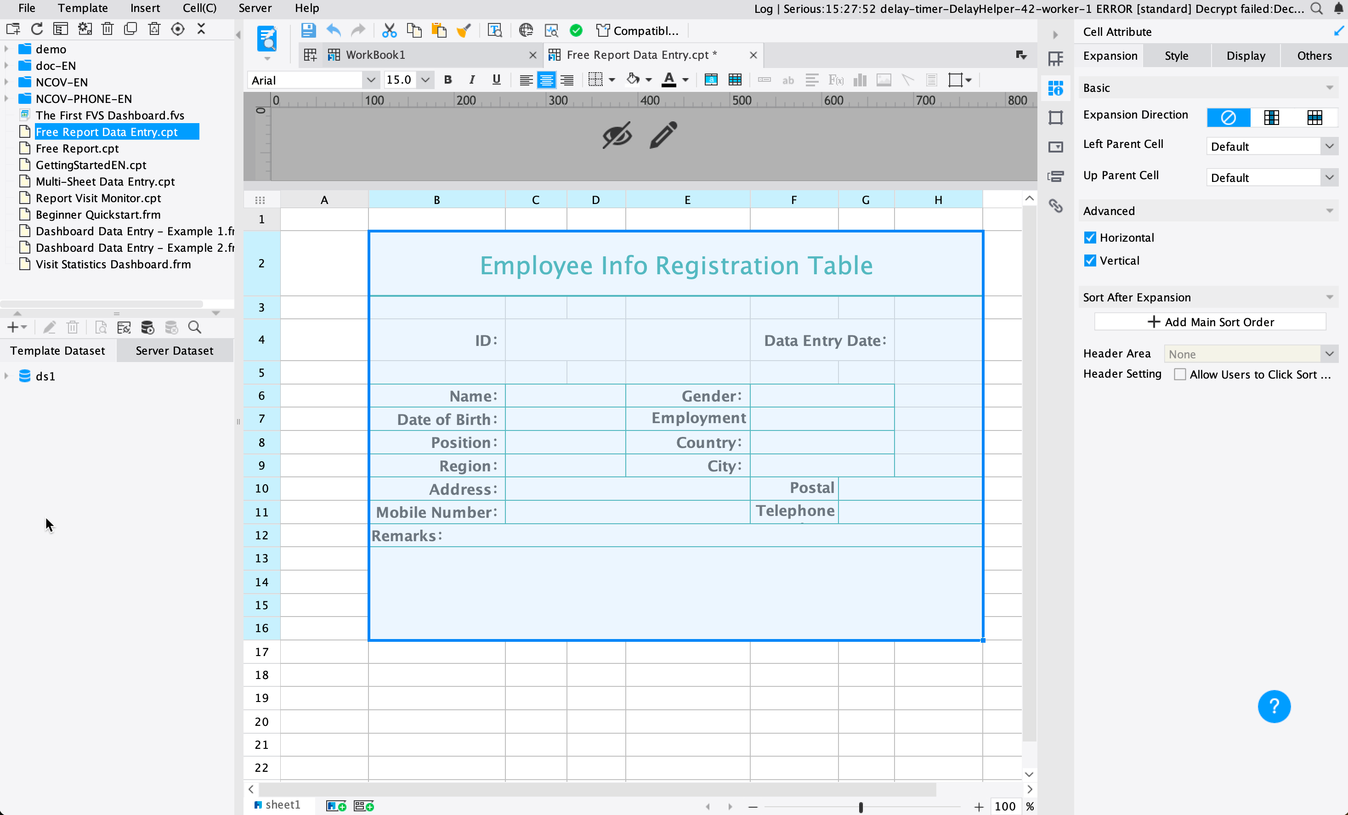Expand the demo folder
The image size is (1348, 815).
pyautogui.click(x=6, y=49)
